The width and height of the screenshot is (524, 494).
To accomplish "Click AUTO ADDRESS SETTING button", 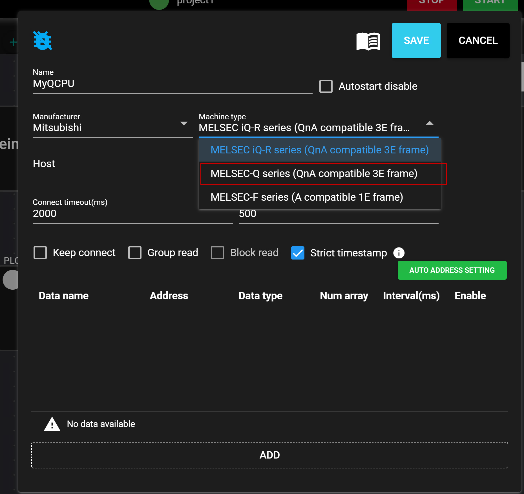I will click(x=452, y=270).
